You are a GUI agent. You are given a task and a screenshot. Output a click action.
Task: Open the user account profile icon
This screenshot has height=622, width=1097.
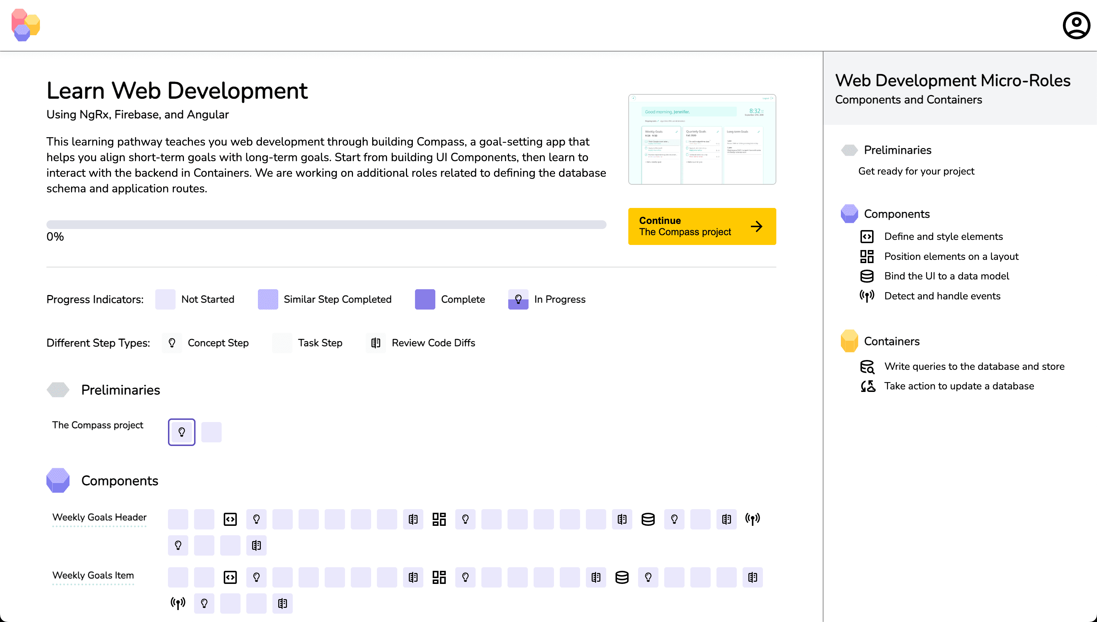pos(1076,26)
